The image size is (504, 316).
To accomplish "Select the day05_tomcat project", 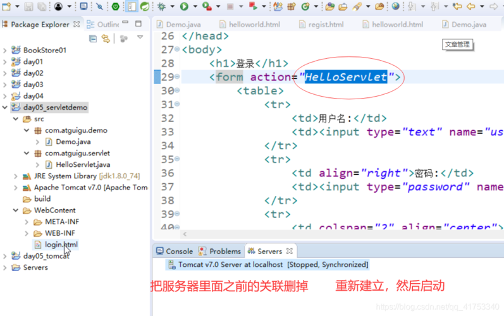I will tap(40, 256).
